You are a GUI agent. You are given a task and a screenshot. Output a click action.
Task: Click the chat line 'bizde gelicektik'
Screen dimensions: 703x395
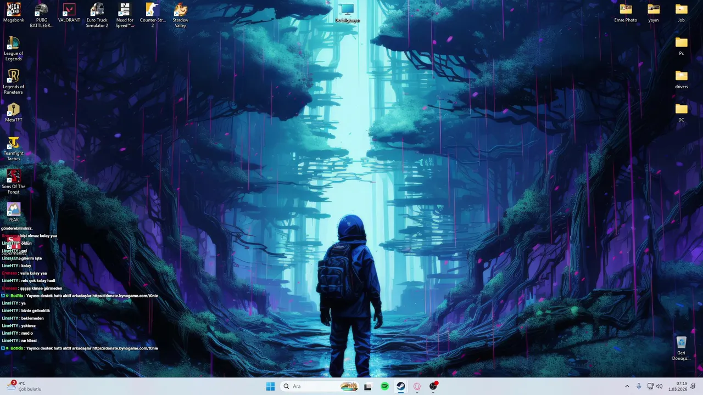[x=36, y=311]
